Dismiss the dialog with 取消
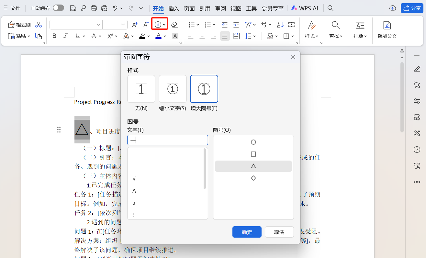Screen dimensions: 426x258 [279, 232]
